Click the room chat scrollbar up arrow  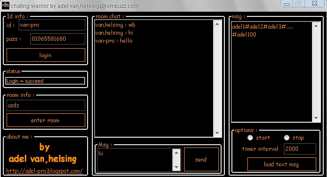[217, 24]
